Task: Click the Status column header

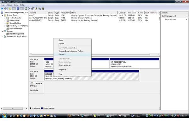Action: pos(94,13)
